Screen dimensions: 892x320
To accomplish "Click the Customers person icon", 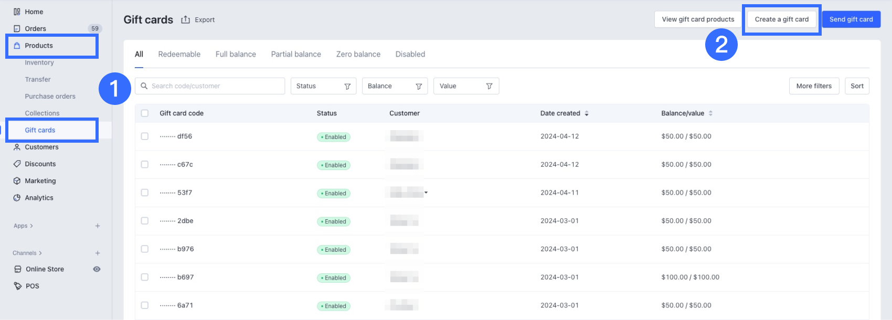I will [17, 147].
